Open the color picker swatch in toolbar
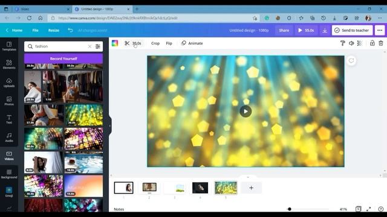 pos(115,43)
